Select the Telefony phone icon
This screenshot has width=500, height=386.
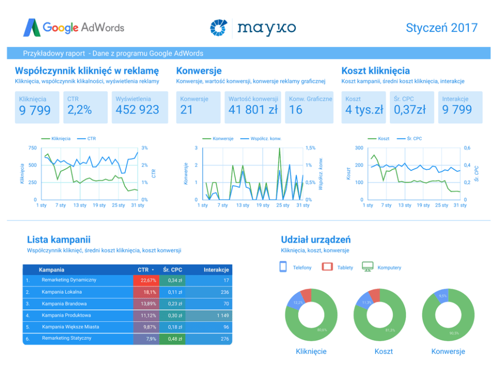pos(283,267)
